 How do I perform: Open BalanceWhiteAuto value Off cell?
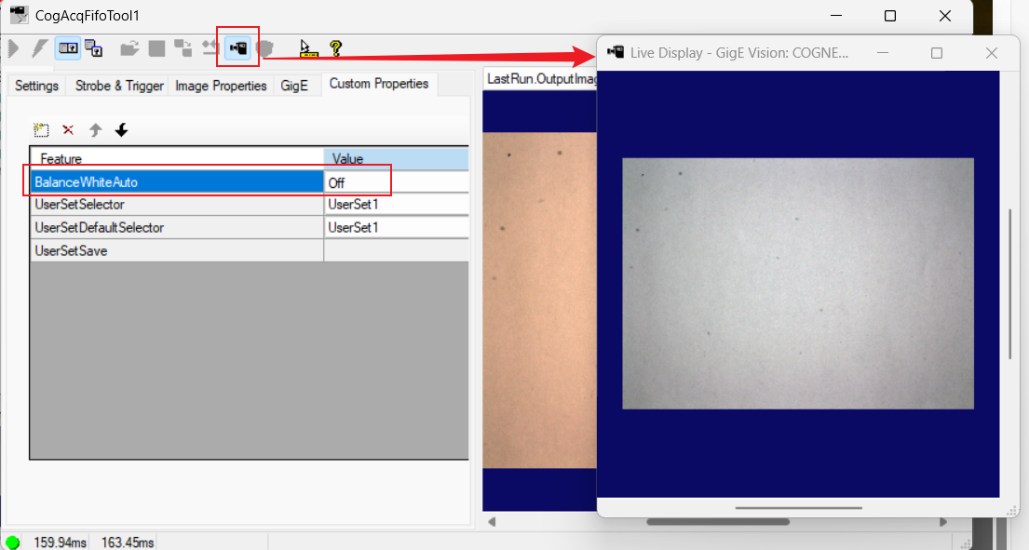click(x=397, y=182)
